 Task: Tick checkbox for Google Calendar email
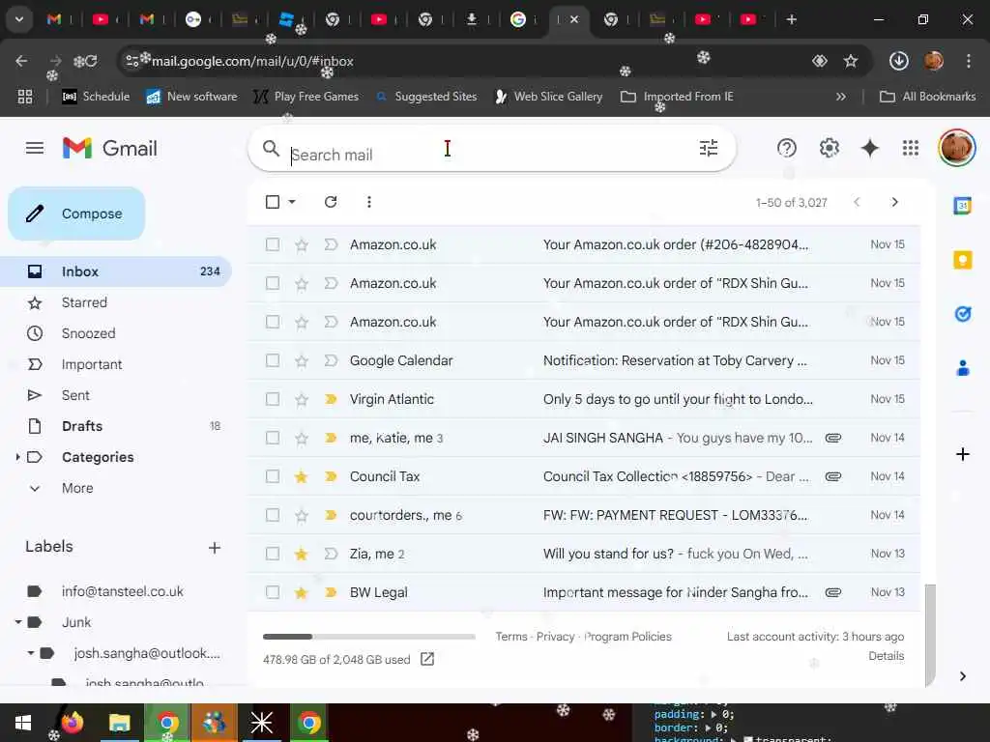click(x=273, y=360)
